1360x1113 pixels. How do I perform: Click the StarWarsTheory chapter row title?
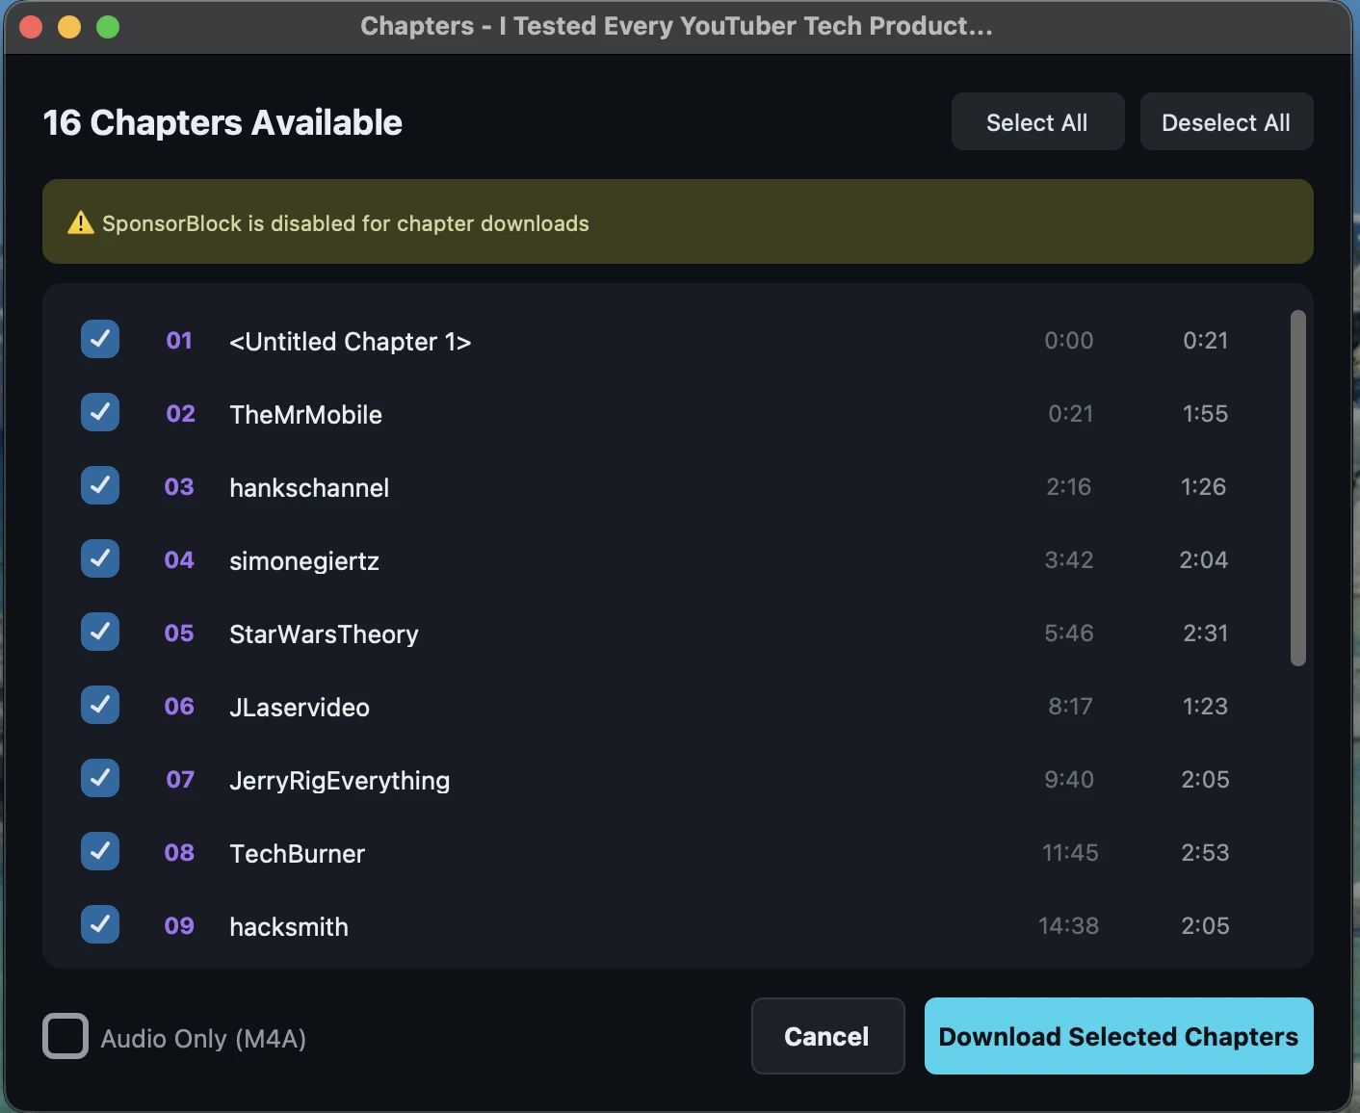click(x=324, y=634)
